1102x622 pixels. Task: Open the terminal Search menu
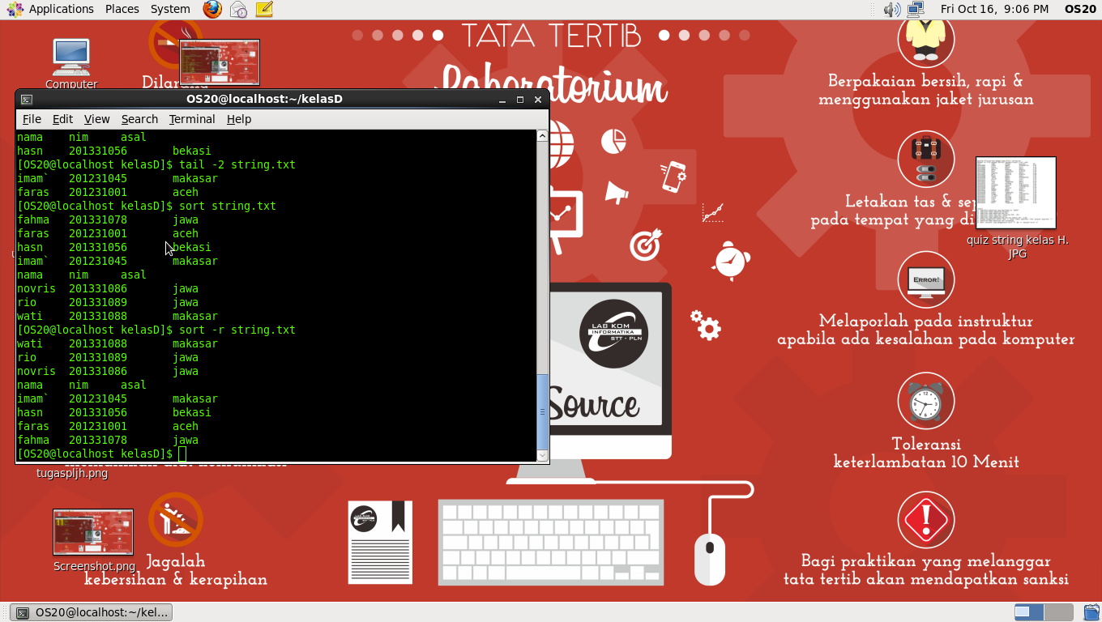pos(139,119)
